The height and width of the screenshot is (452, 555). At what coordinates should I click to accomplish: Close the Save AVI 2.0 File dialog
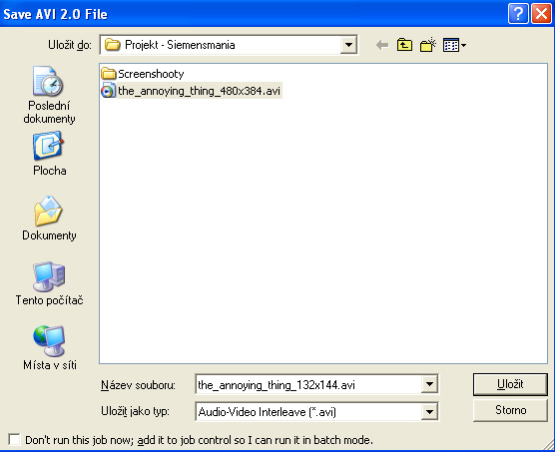(x=541, y=14)
